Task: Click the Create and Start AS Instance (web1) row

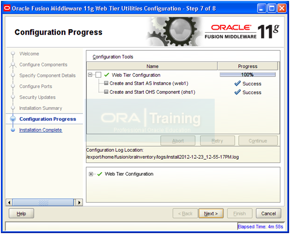Action: [149, 84]
